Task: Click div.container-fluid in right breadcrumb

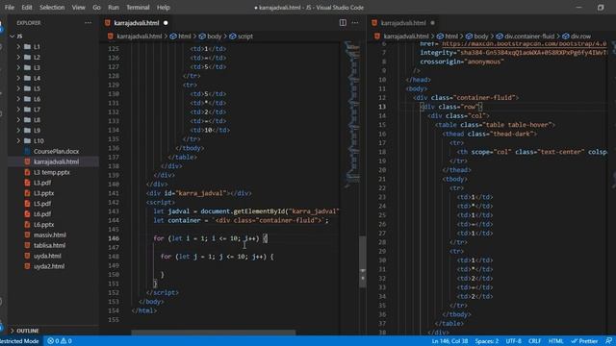Action: pos(529,37)
